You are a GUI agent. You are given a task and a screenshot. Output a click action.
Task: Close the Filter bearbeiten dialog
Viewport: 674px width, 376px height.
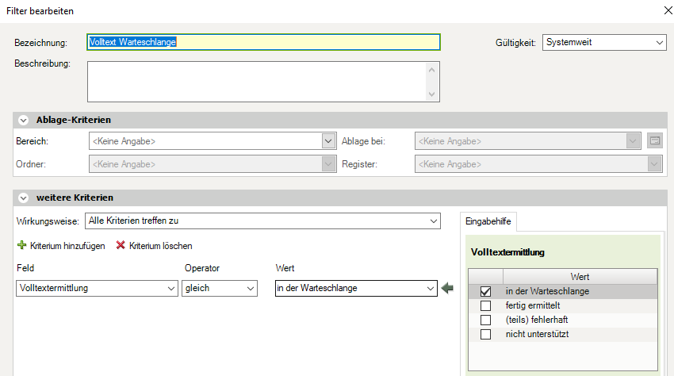(x=664, y=10)
